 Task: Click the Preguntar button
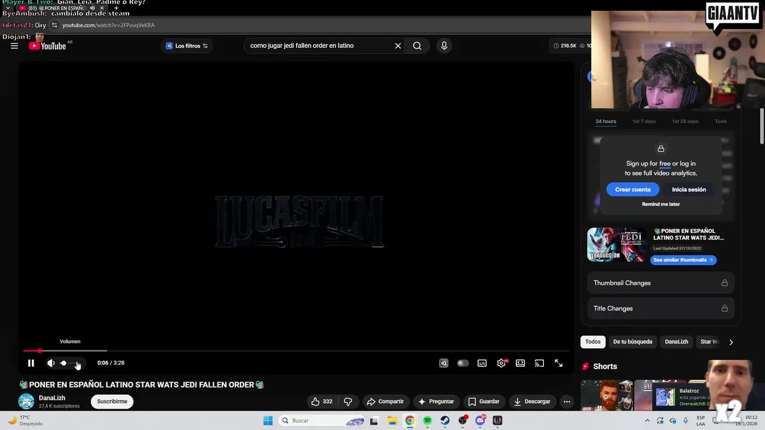coord(436,401)
